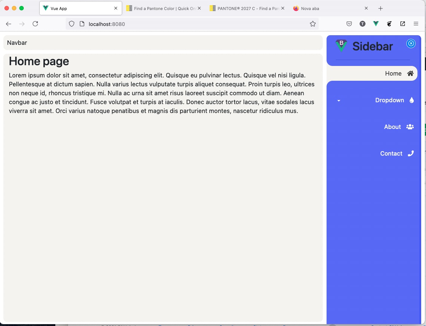Image resolution: width=426 pixels, height=326 pixels.
Task: Click the droplet icon beside Dropdown
Action: click(x=412, y=100)
